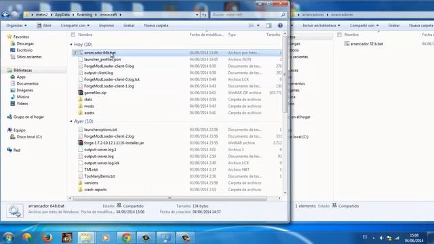Select the versions folder icon
The height and width of the screenshot is (244, 434).
[x=80, y=183]
